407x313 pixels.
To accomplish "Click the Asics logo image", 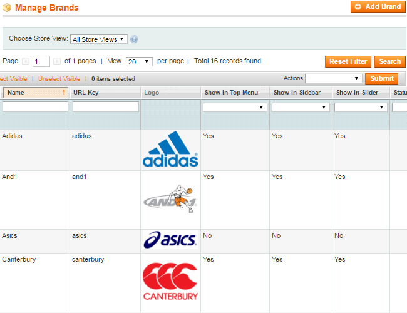I will pos(170,240).
